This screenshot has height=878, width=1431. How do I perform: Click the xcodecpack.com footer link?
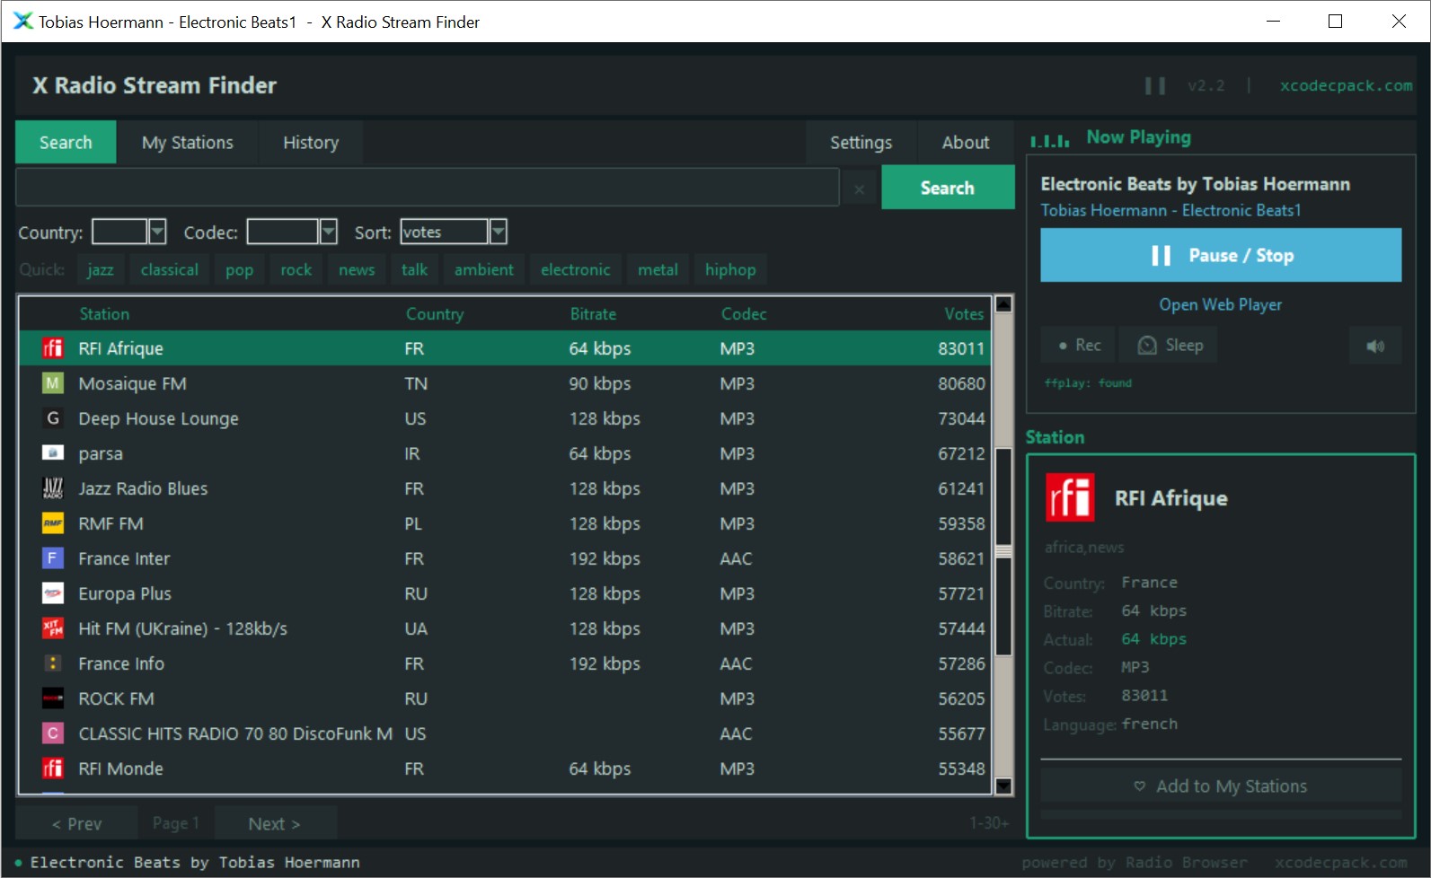click(x=1341, y=862)
